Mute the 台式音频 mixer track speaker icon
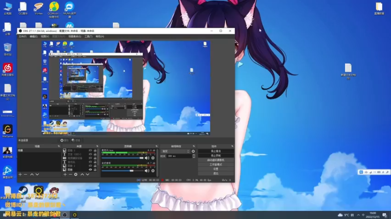391x219 pixels. pyautogui.click(x=147, y=171)
